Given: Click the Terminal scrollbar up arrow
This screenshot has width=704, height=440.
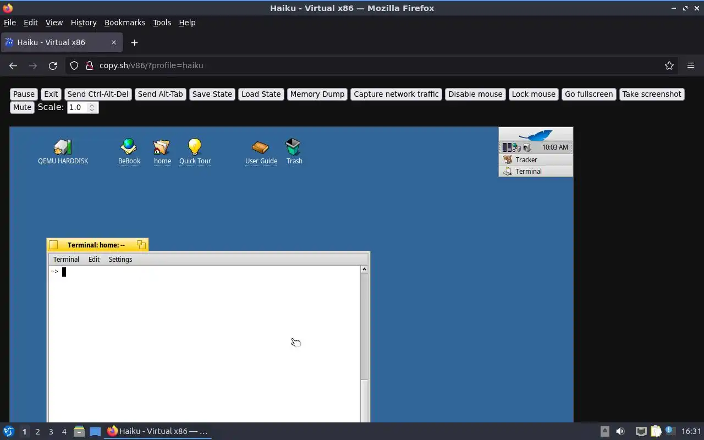Looking at the screenshot, I should [x=364, y=269].
